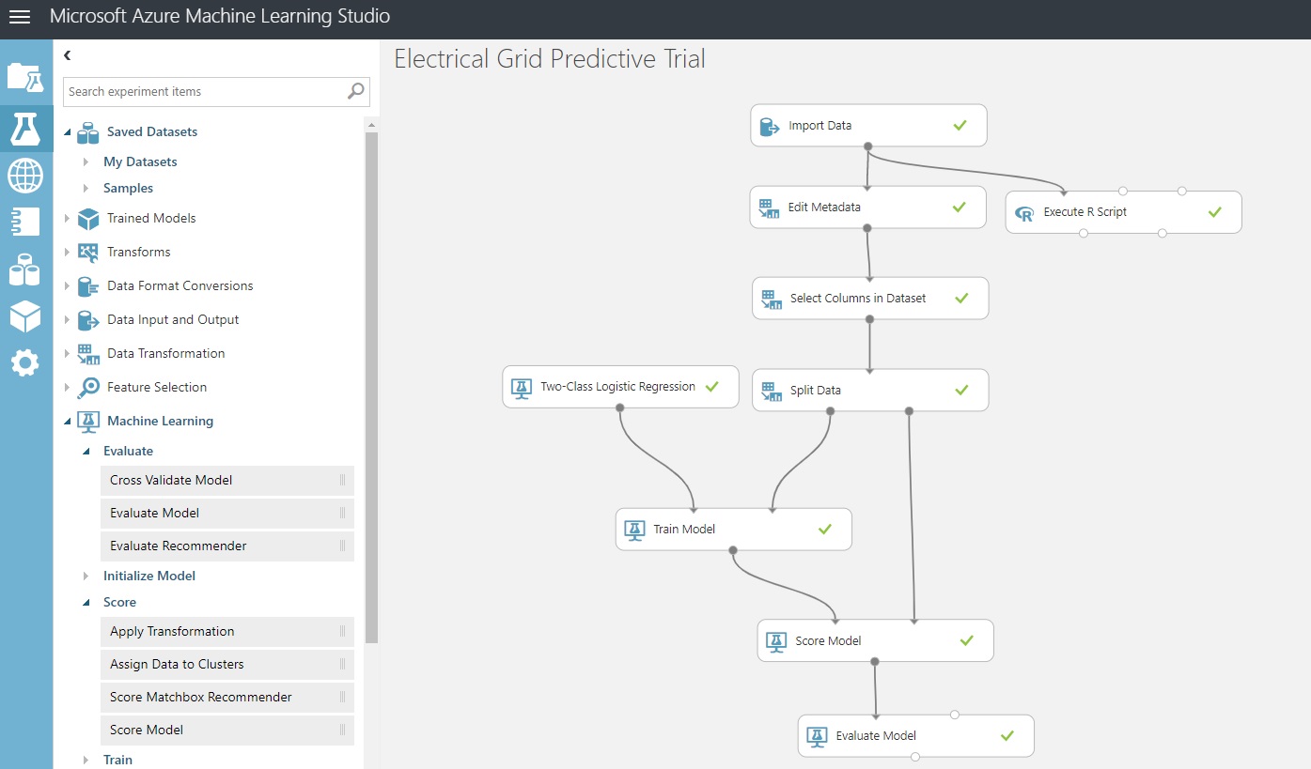Click the scrollbar up arrow in palette
The image size is (1311, 769).
(371, 124)
